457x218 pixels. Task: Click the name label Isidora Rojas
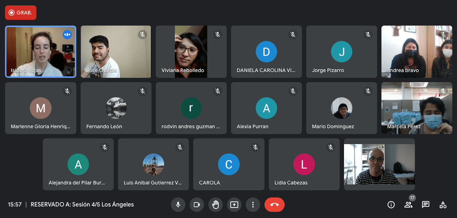tap(26, 70)
